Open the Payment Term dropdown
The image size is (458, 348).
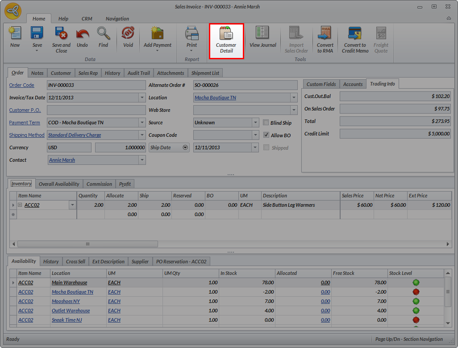[x=142, y=123]
